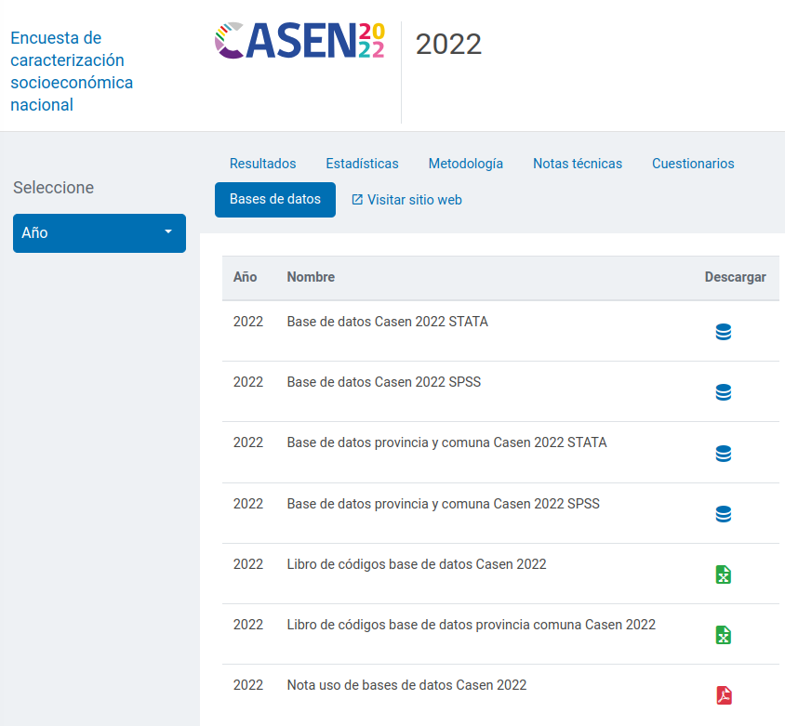Go to the Metodología tab

tap(465, 164)
